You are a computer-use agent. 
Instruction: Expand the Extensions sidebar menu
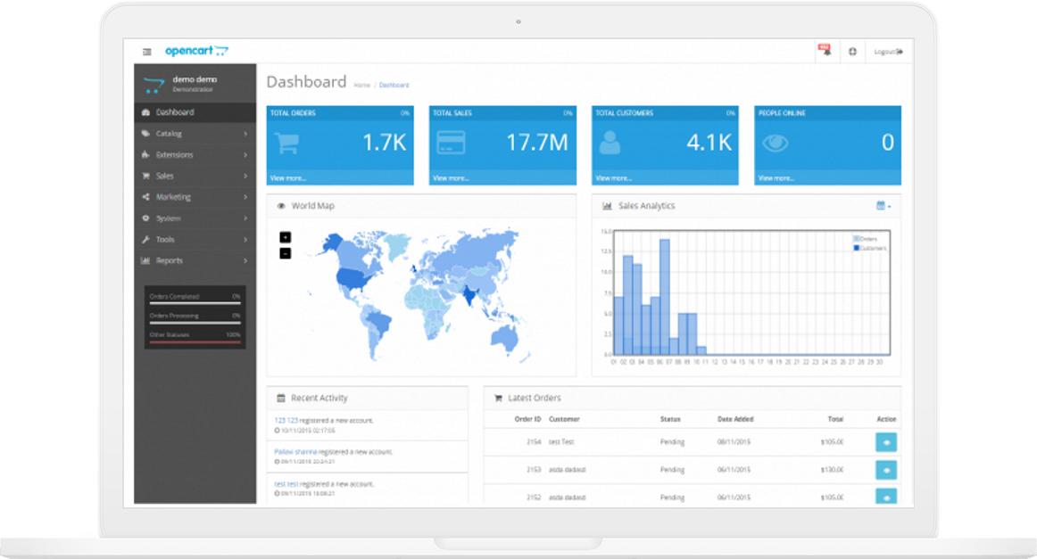(195, 155)
